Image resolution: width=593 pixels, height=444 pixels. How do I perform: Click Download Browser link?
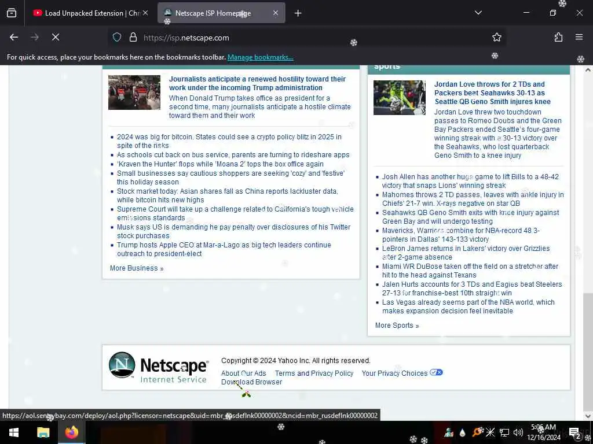point(251,382)
